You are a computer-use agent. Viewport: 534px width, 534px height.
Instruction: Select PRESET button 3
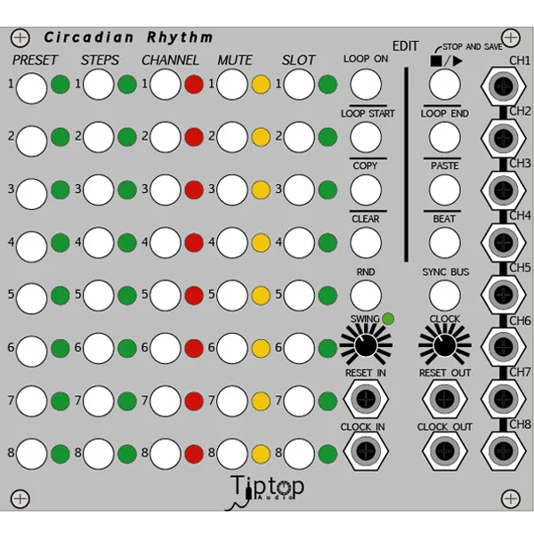click(31, 193)
